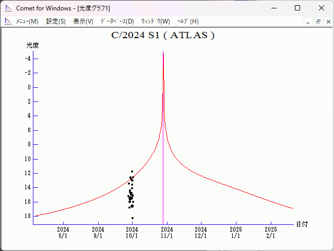Restore the inner graph child window
Image resolution: width=334 pixels, height=251 pixels.
tap(318, 22)
